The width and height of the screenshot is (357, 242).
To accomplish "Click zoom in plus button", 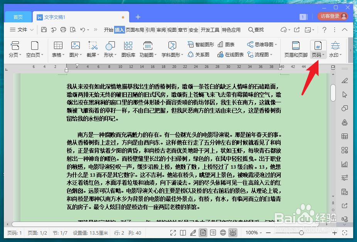I will tap(335, 233).
